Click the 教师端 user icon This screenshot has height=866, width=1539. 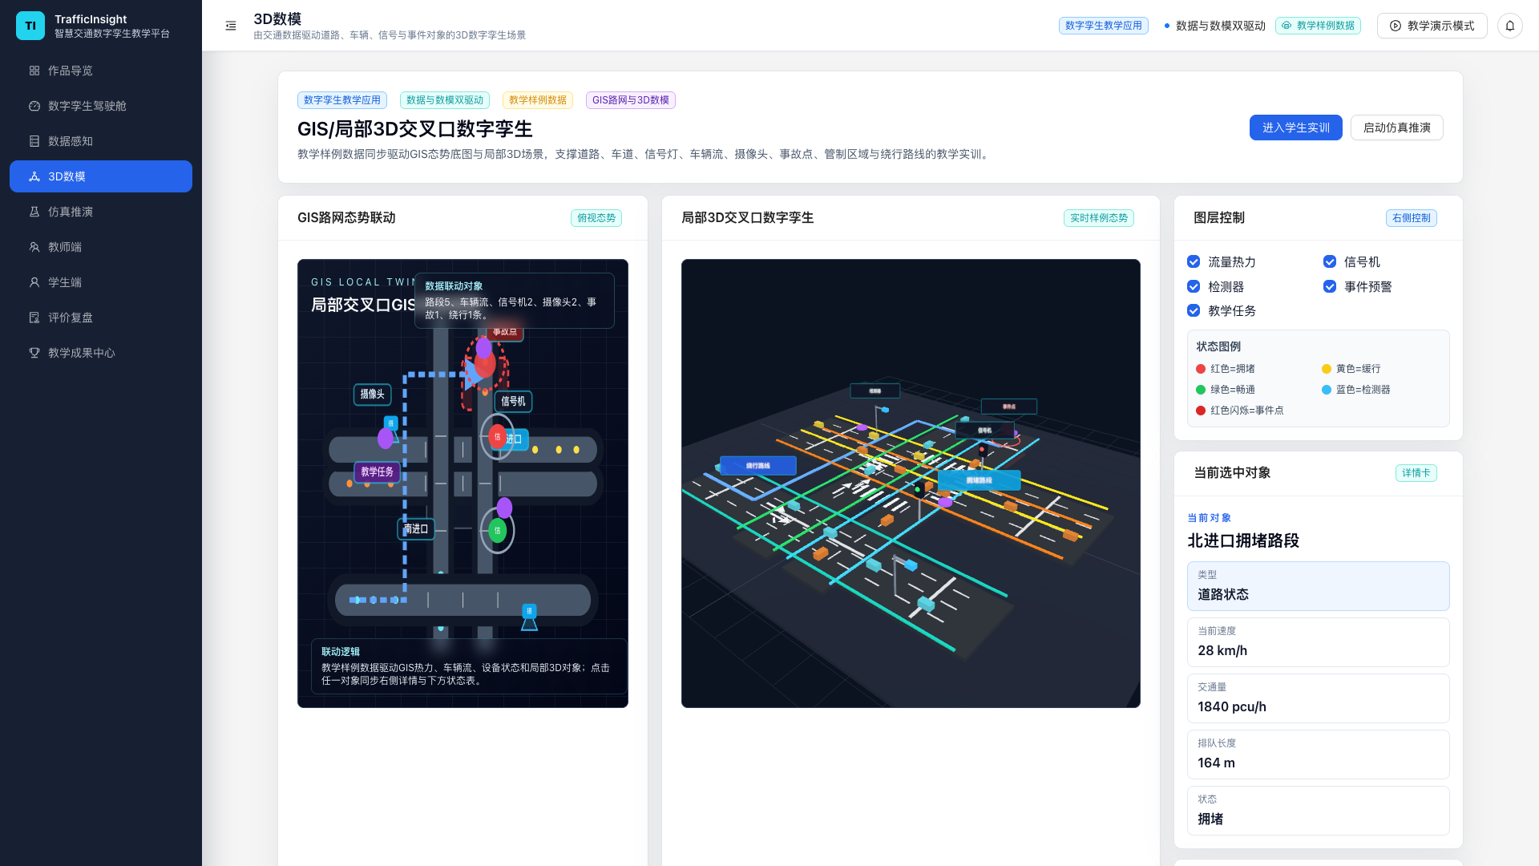(x=34, y=247)
